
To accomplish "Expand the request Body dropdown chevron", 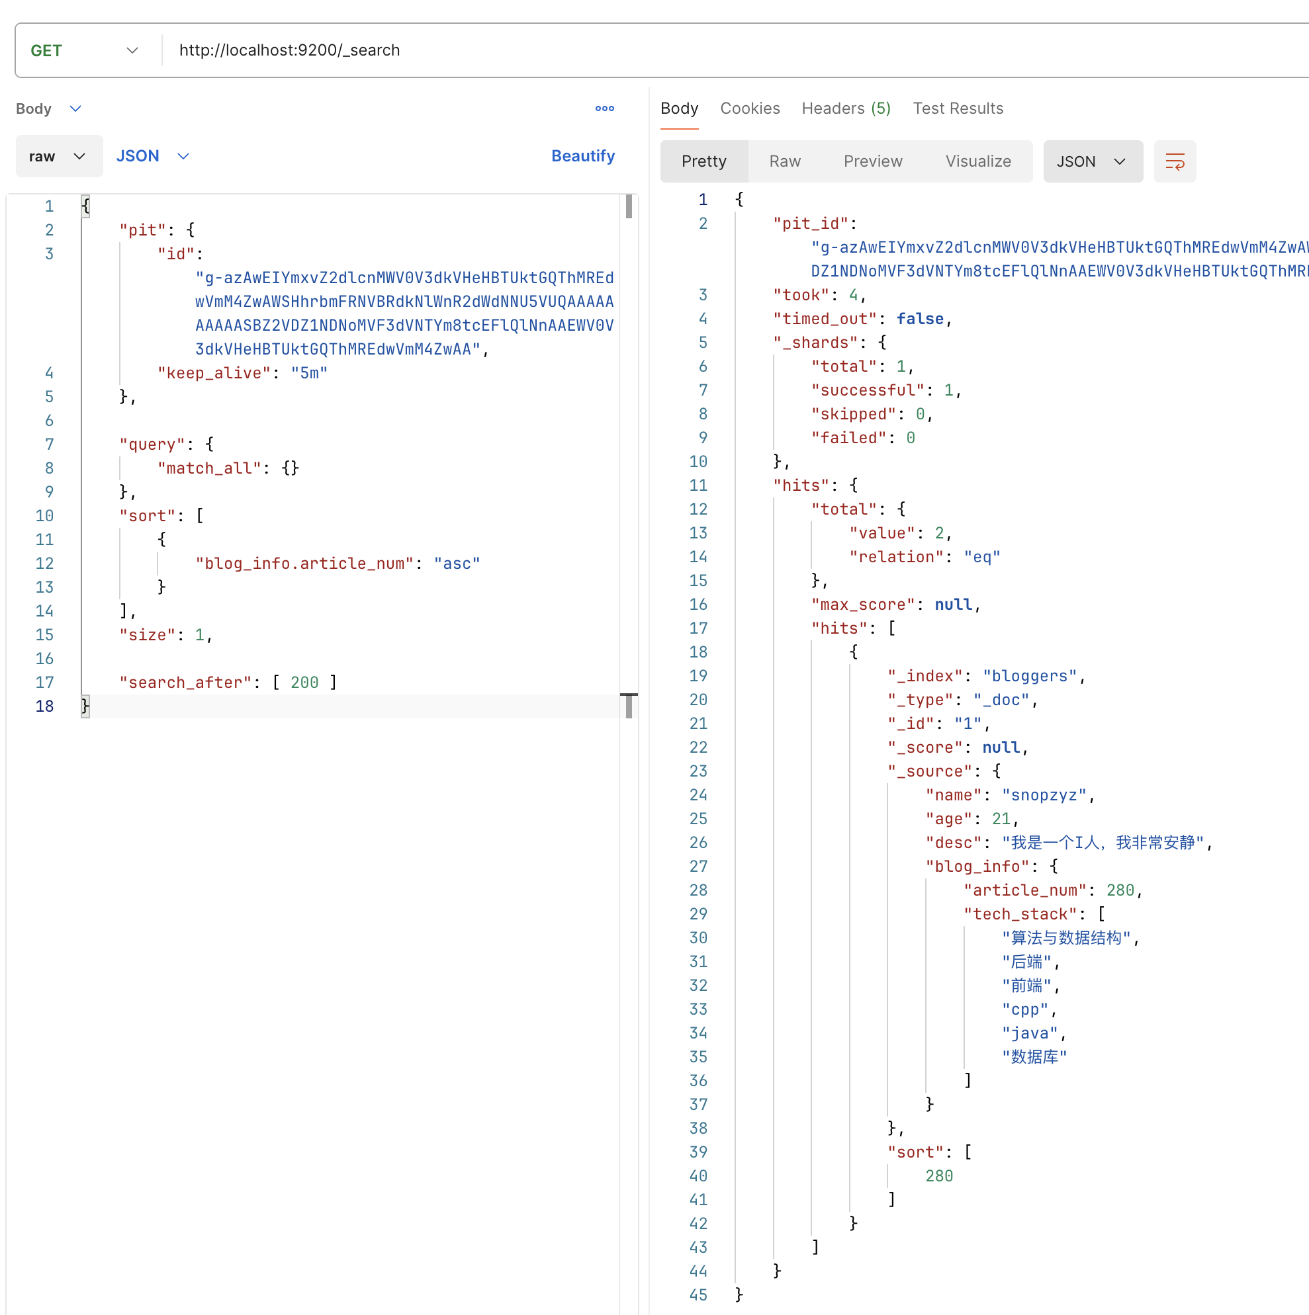I will coord(75,109).
